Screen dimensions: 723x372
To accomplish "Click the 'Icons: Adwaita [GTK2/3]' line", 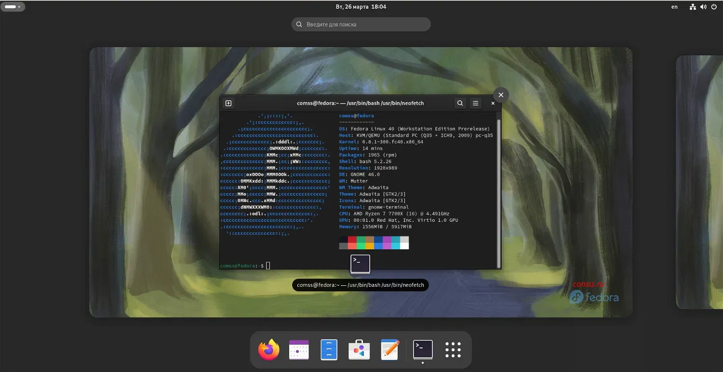I will pyautogui.click(x=372, y=200).
